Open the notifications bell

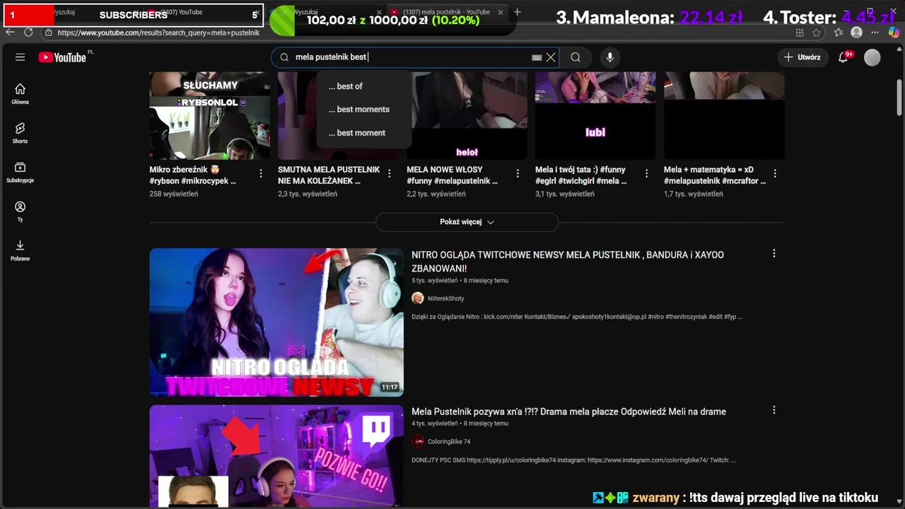click(843, 57)
